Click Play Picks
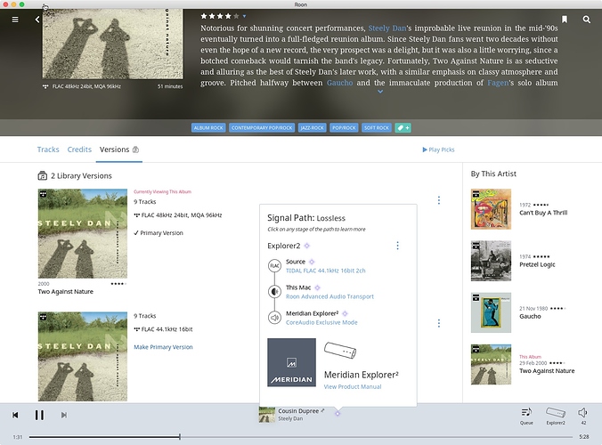Image resolution: width=602 pixels, height=445 pixels. (438, 150)
